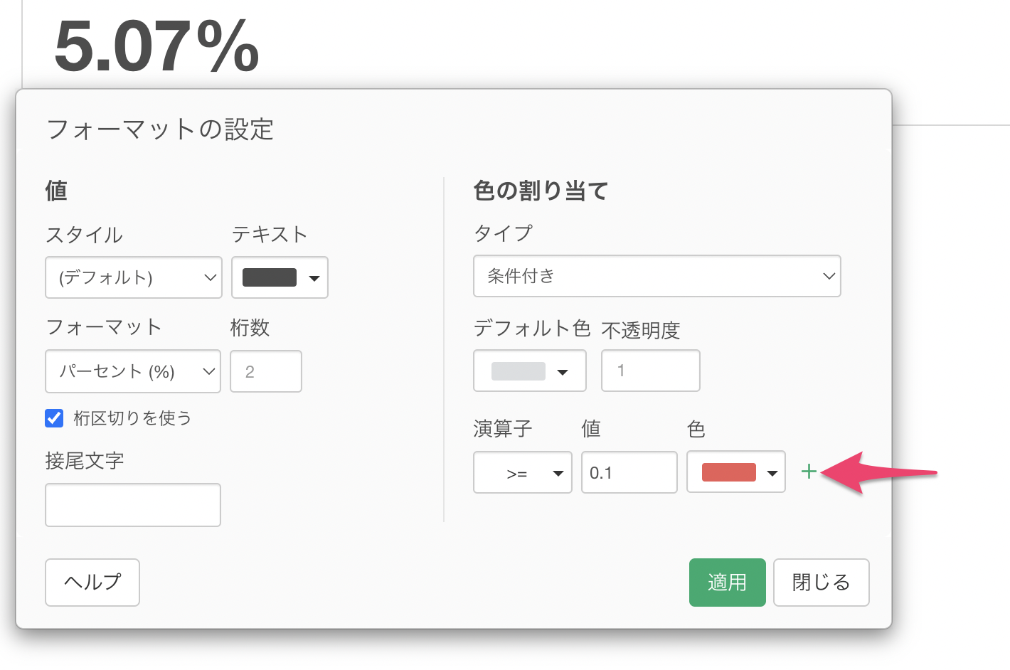The width and height of the screenshot is (1010, 670).
Task: Toggle the 桁区切りを使う checkbox
Action: point(54,418)
